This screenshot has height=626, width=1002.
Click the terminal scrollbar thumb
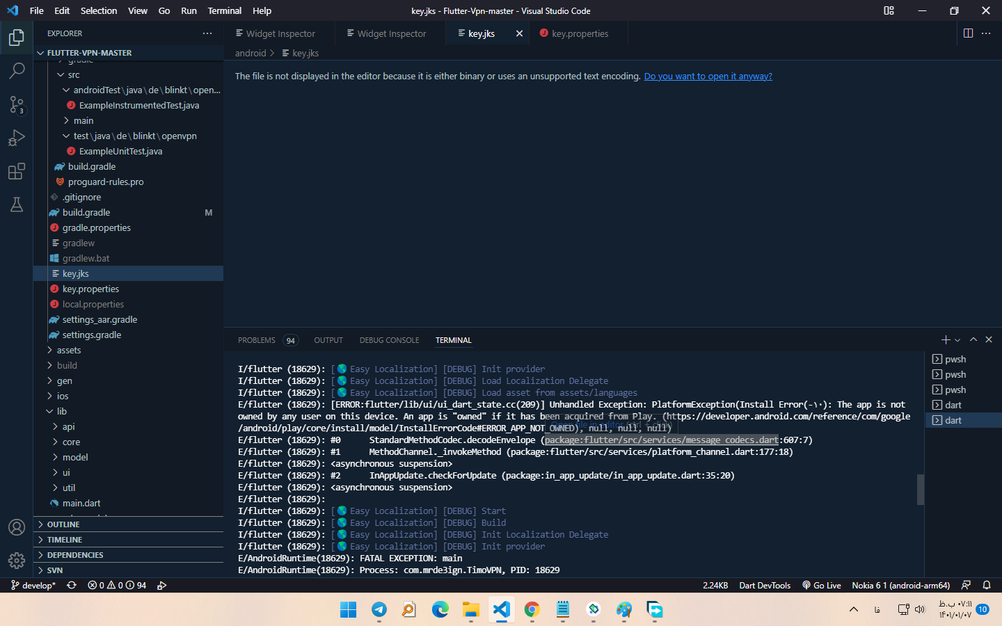[921, 489]
